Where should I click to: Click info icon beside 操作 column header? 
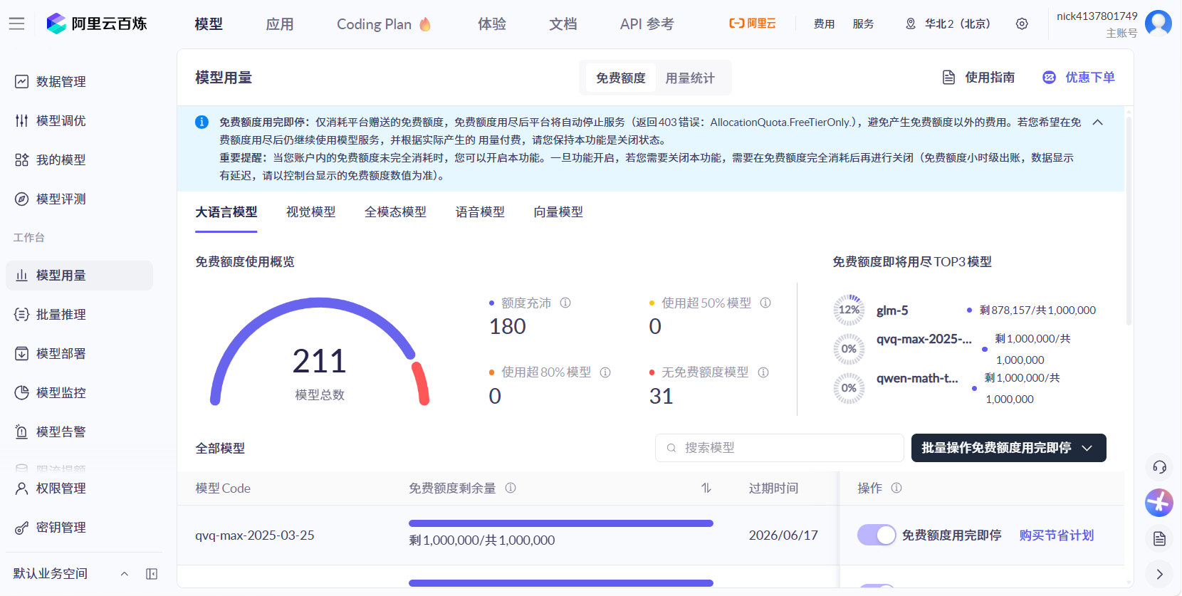(896, 488)
